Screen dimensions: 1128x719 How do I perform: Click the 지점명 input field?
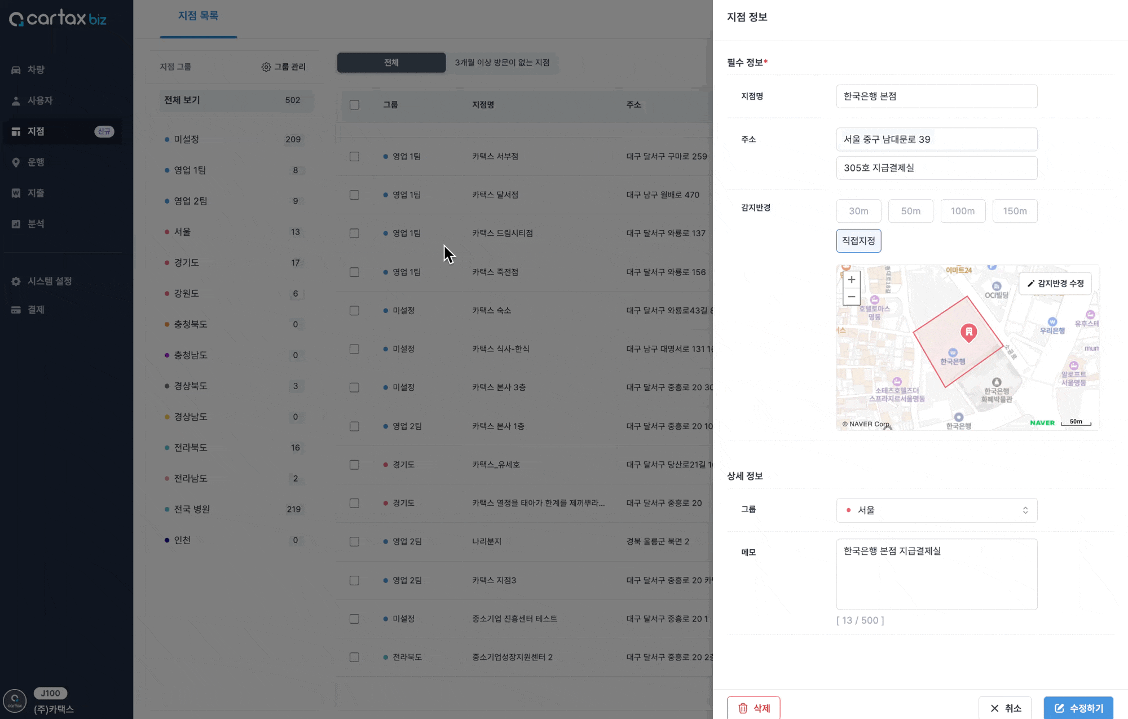(936, 96)
